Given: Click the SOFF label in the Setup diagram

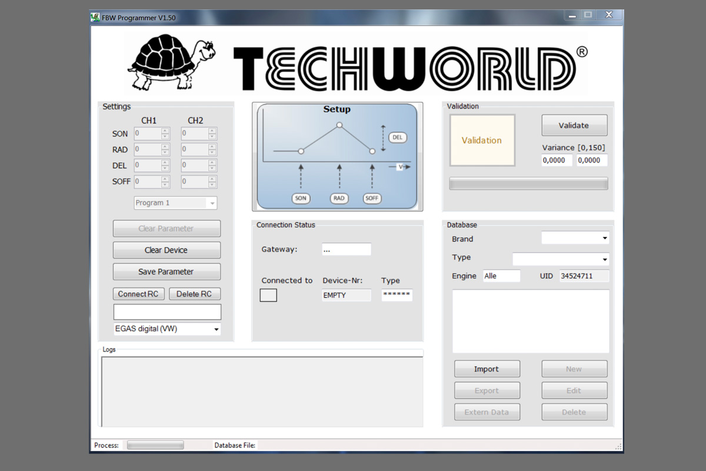Looking at the screenshot, I should 372,198.
